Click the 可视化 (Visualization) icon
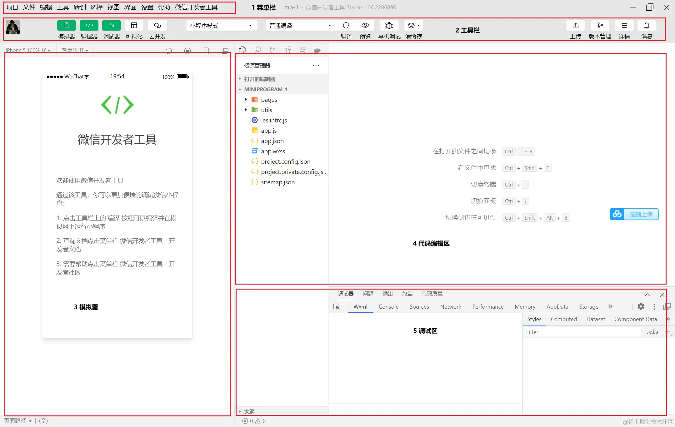The height and width of the screenshot is (427, 675). click(x=134, y=26)
